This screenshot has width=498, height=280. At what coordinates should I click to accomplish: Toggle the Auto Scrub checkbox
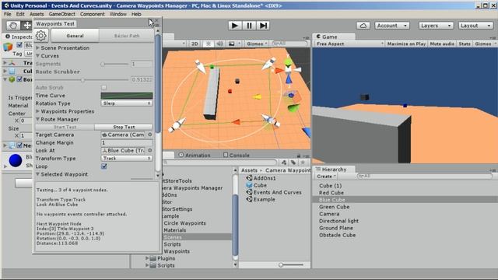[x=103, y=87]
